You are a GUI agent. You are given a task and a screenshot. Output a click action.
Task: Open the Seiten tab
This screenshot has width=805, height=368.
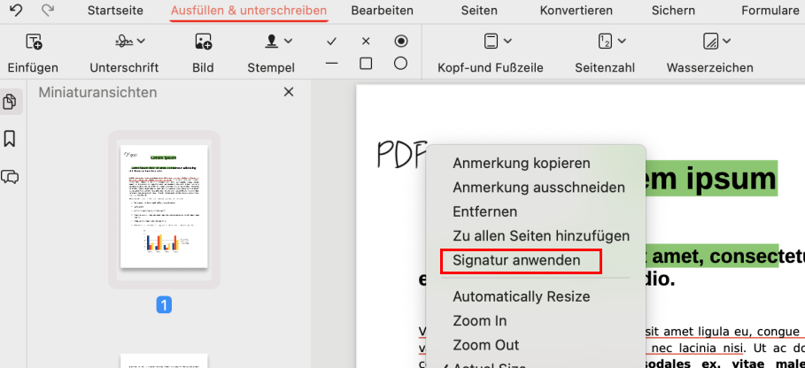[x=479, y=11]
